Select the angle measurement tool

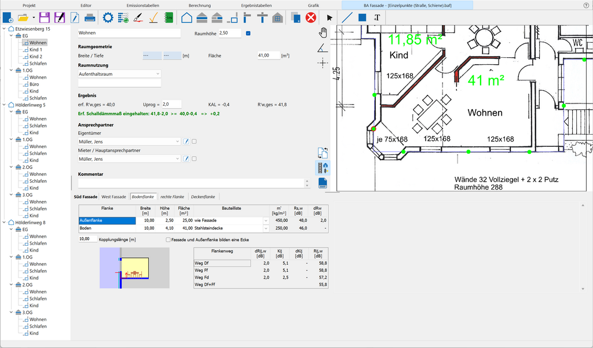point(323,47)
